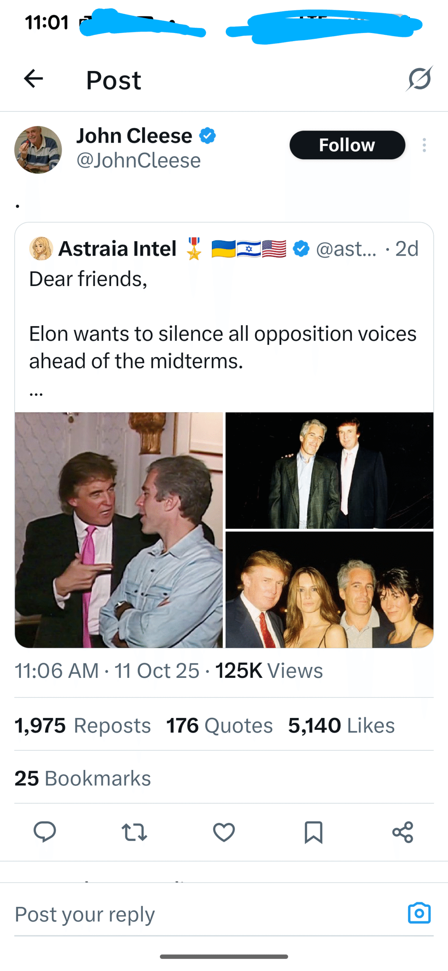Open the three-dot post options menu
Viewport: 448px width, 971px height.
424,145
